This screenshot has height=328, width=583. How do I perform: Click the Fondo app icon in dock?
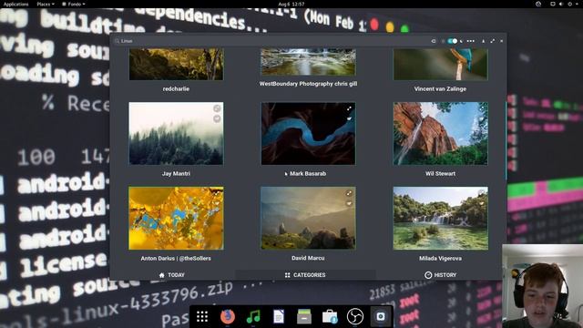(x=381, y=316)
